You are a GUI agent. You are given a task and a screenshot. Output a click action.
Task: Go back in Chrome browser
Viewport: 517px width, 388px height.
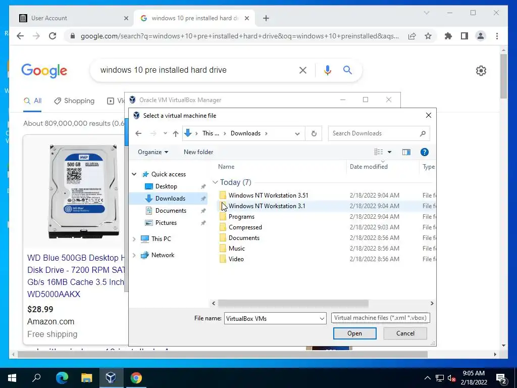pos(20,36)
